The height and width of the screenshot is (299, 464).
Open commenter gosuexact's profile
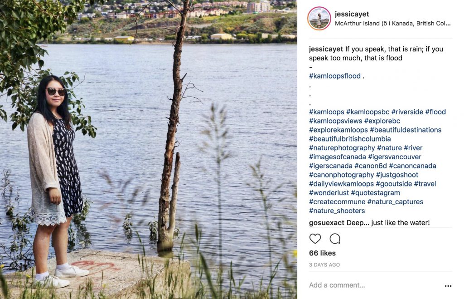pyautogui.click(x=326, y=222)
